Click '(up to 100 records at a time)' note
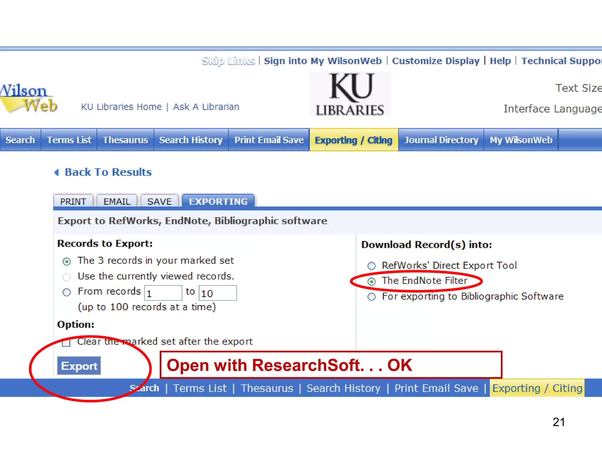 (147, 307)
